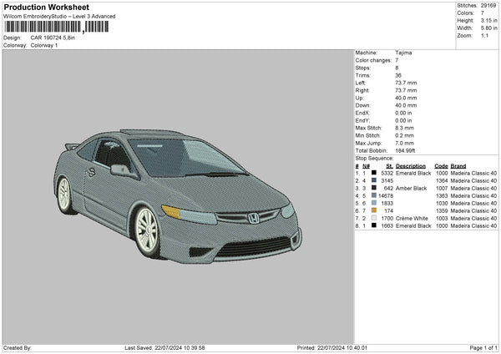Click the blue swatch with code 1364

374,180
